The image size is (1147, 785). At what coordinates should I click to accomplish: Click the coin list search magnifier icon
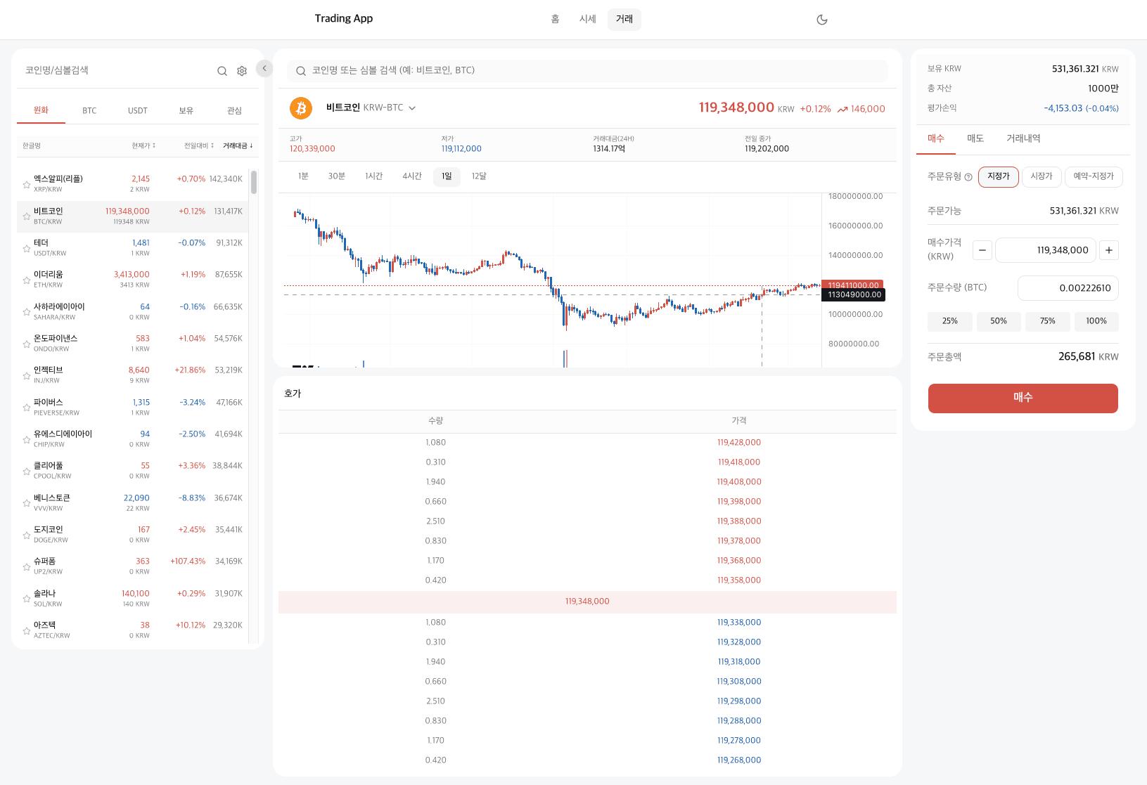point(222,71)
